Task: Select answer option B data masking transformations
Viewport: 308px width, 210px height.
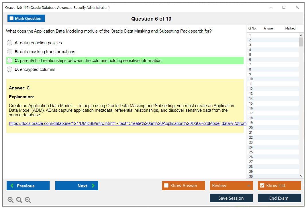Action: point(9,51)
